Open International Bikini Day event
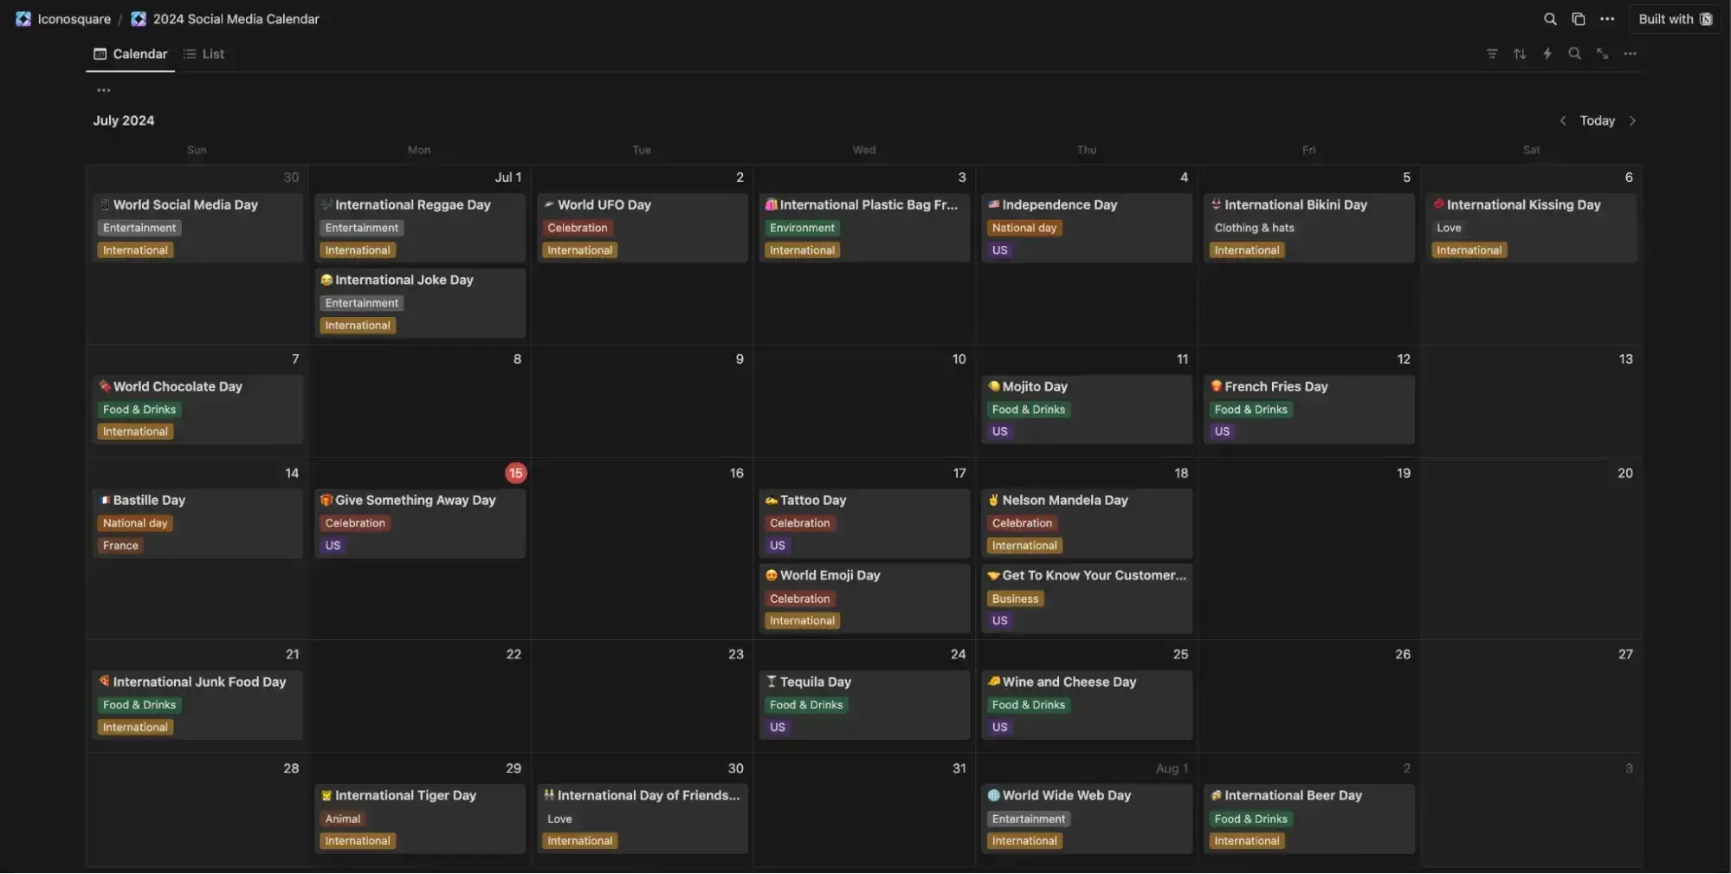 point(1309,228)
